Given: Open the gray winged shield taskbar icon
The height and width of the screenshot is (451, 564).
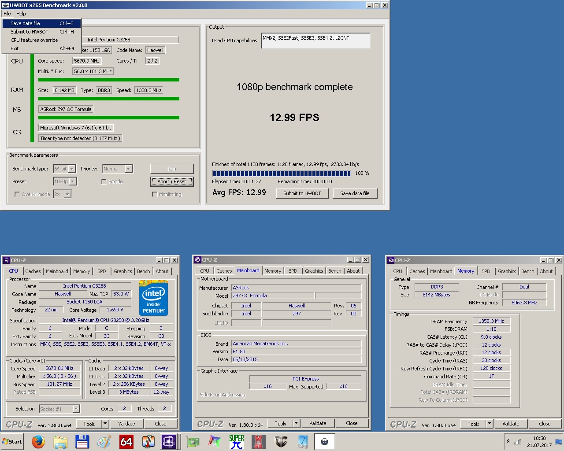Looking at the screenshot, I should pyautogui.click(x=281, y=441).
